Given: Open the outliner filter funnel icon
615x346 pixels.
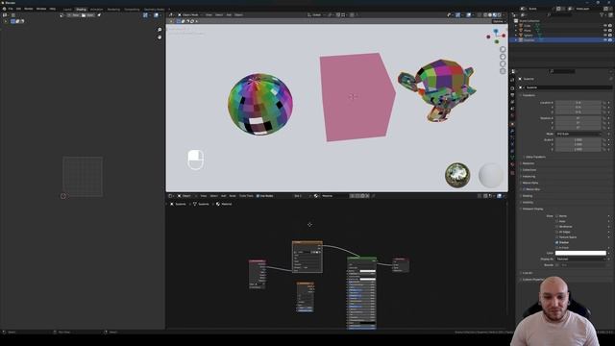Looking at the screenshot, I should pos(602,14).
